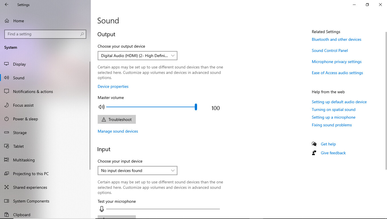The image size is (387, 219).
Task: Open Sound Control Panel link
Action: point(330,50)
